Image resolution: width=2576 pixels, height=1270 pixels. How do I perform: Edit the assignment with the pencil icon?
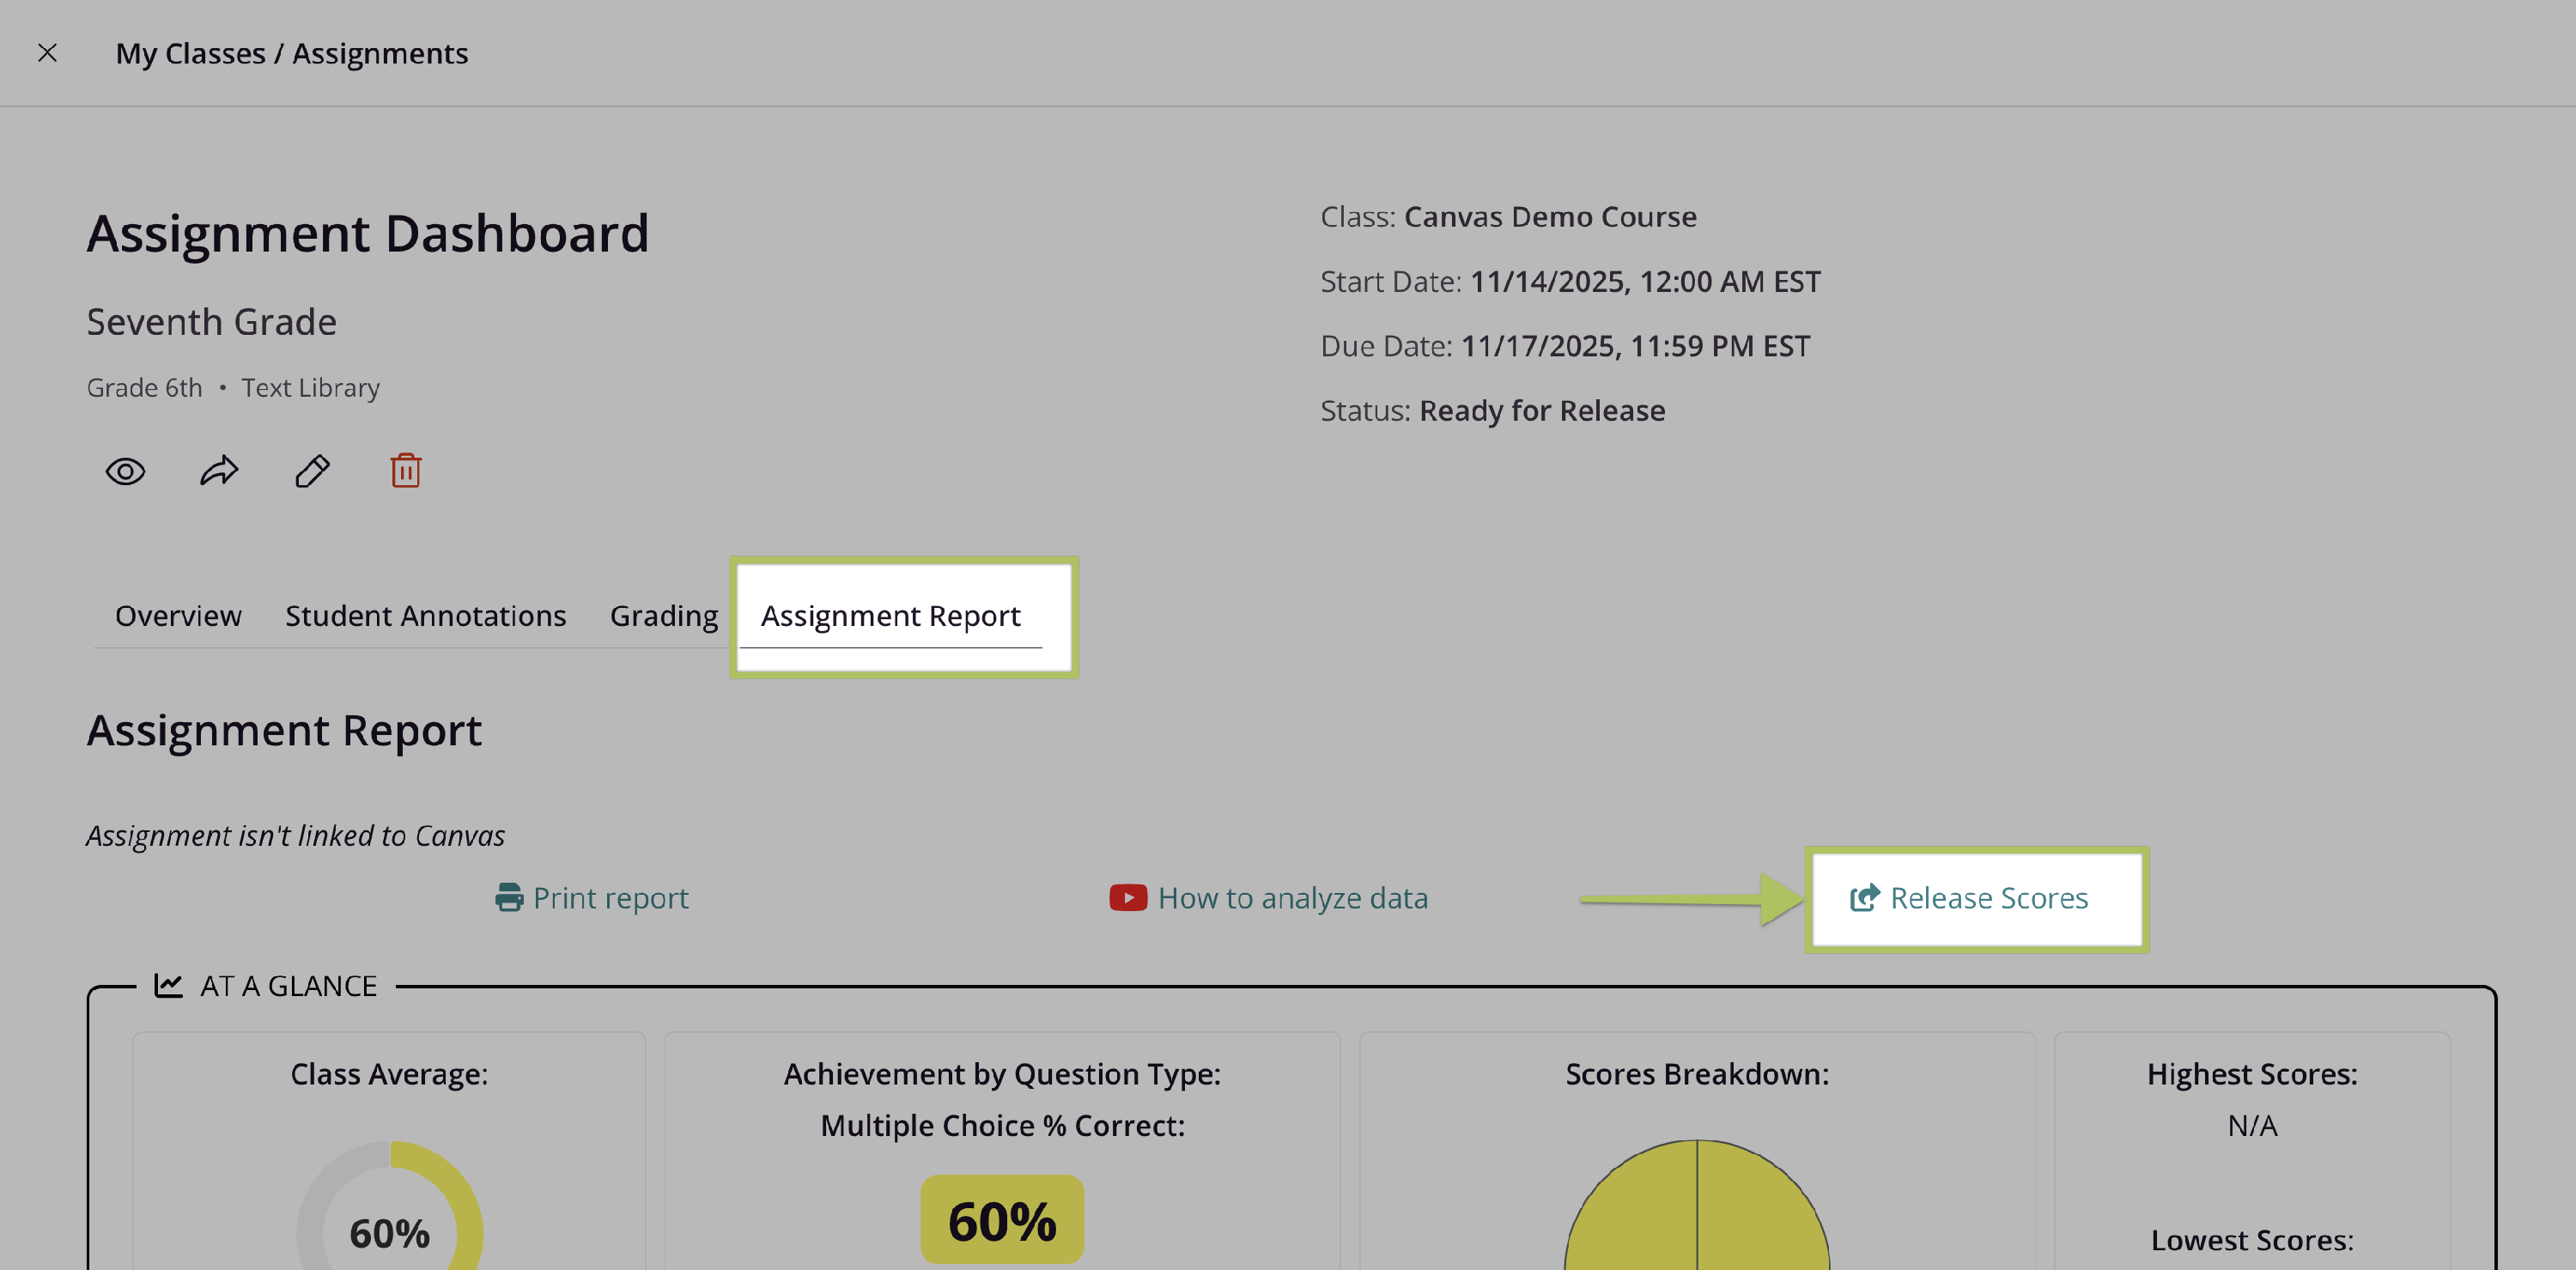tap(312, 470)
